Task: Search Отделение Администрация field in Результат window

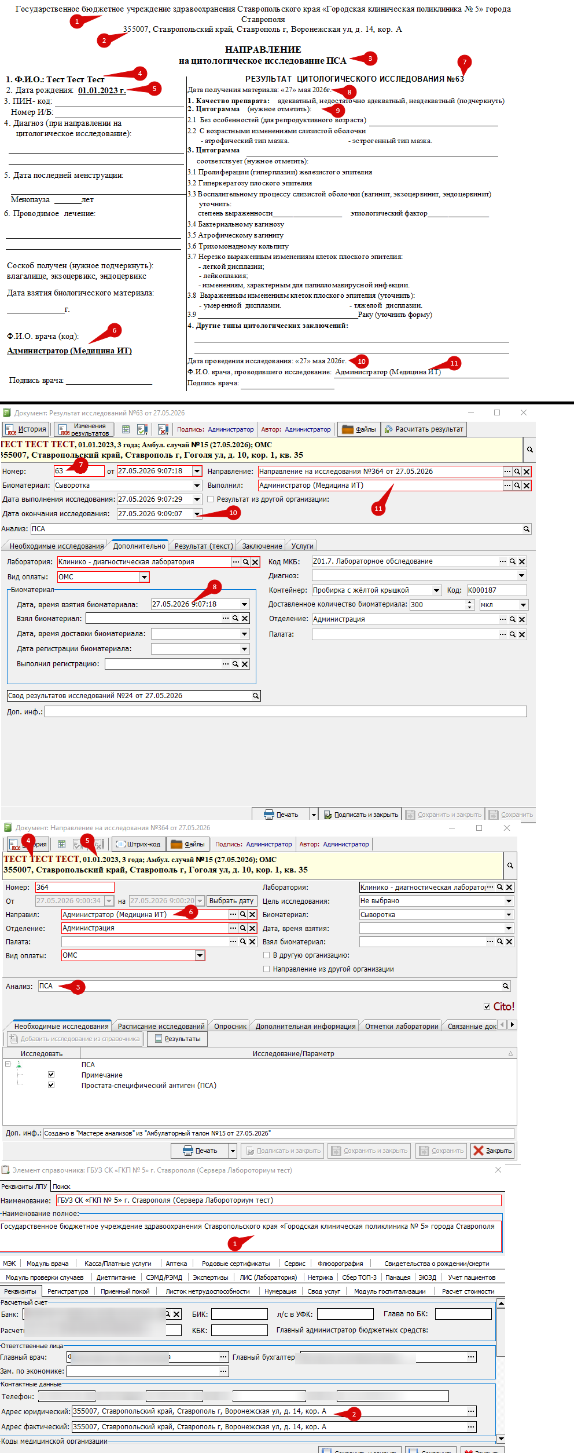Action: click(x=513, y=619)
